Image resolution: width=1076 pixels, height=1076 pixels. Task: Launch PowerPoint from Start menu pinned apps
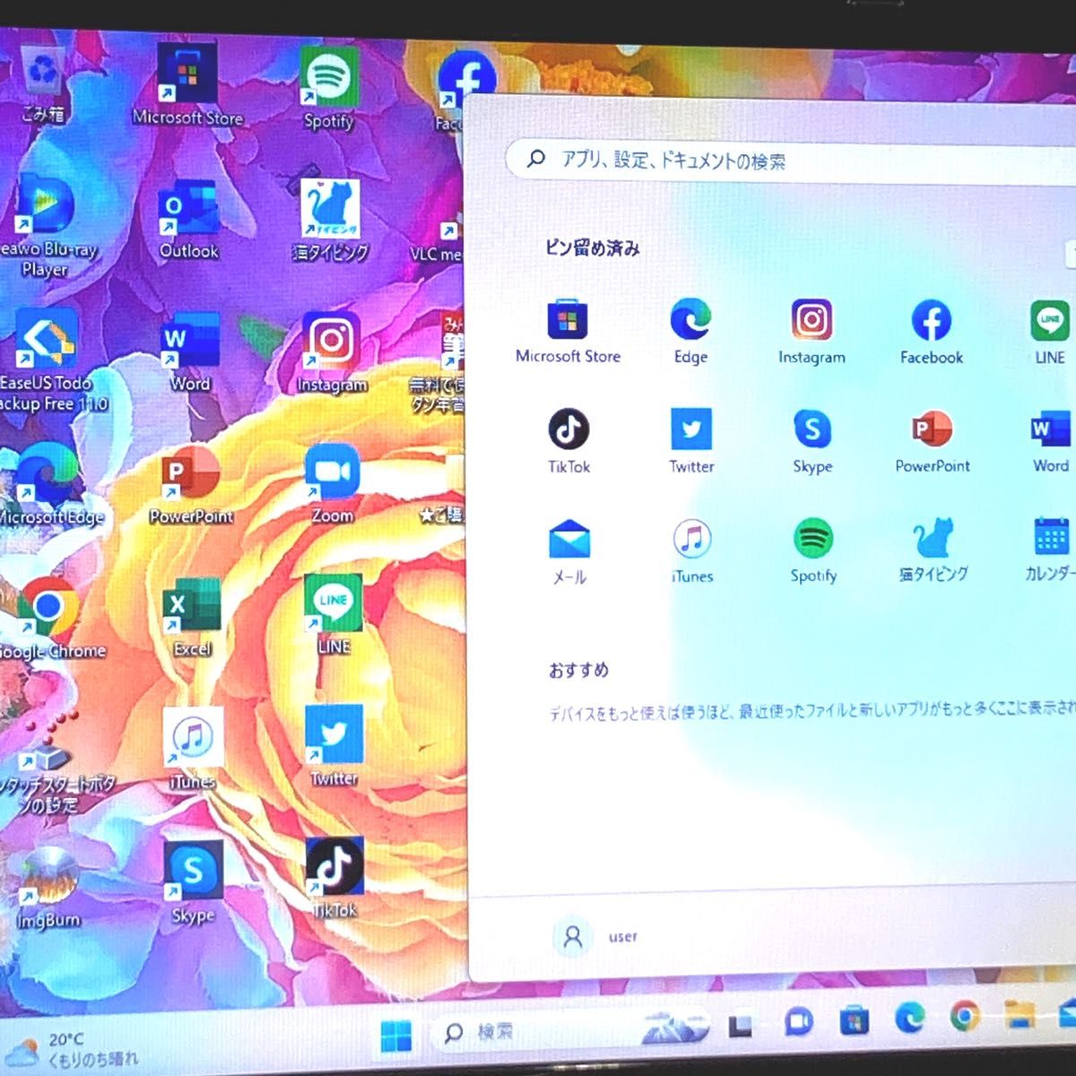click(933, 441)
